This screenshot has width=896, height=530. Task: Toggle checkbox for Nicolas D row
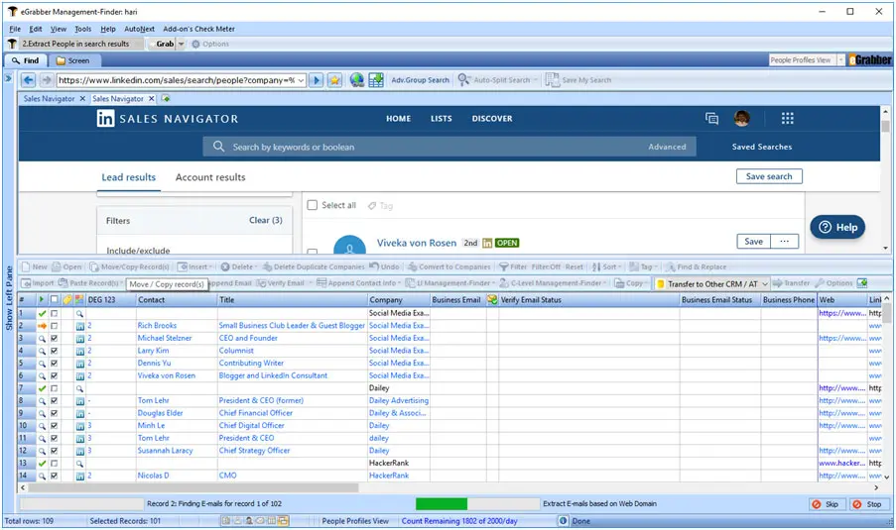(54, 476)
